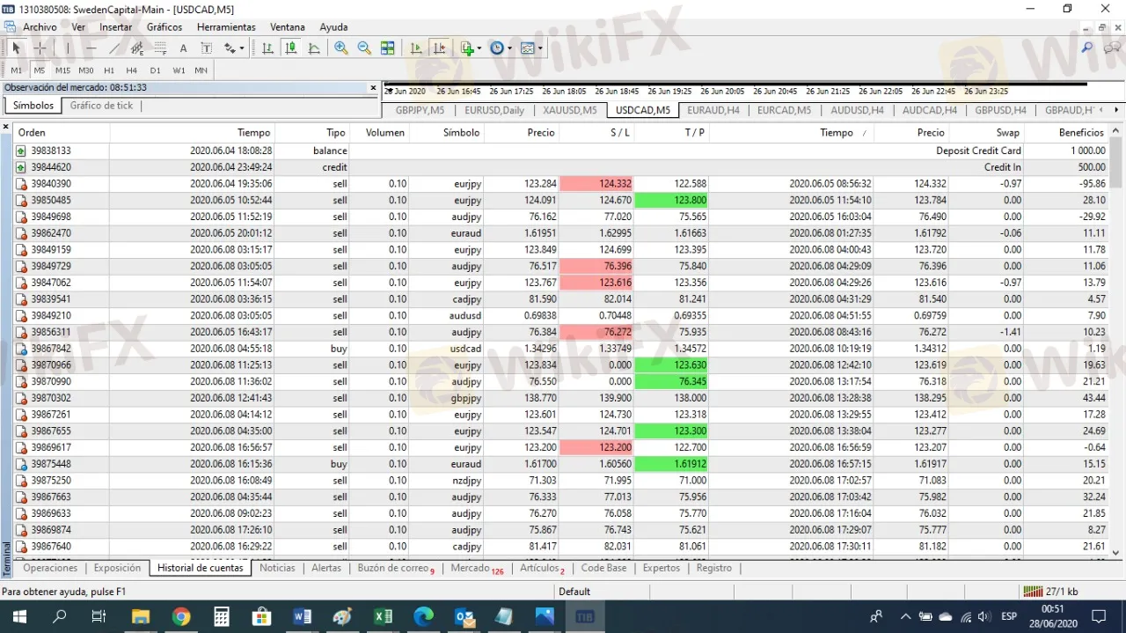Viewport: 1126px width, 633px height.
Task: Toggle the auto scroll chart button
Action: pos(416,48)
